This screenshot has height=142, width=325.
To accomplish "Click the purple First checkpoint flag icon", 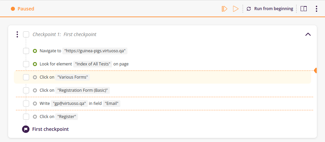I will pos(26,129).
